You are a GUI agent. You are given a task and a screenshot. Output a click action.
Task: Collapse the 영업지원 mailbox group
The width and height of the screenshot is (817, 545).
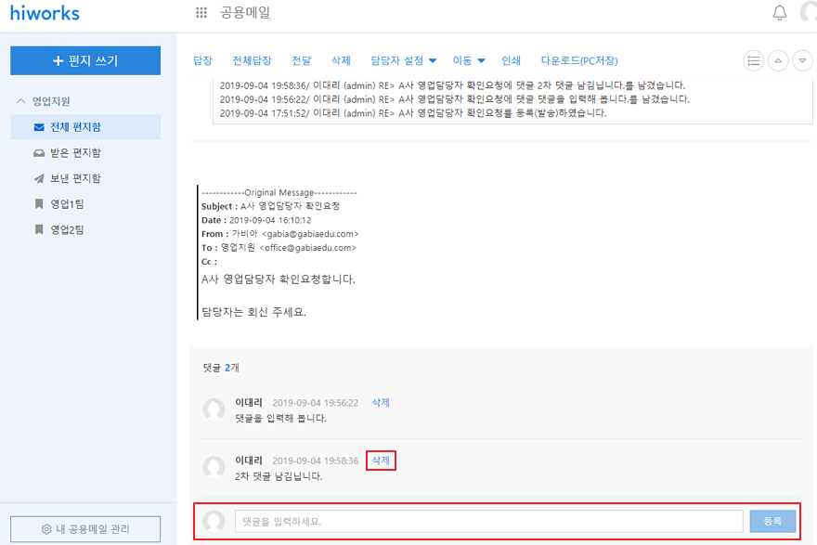pos(20,101)
